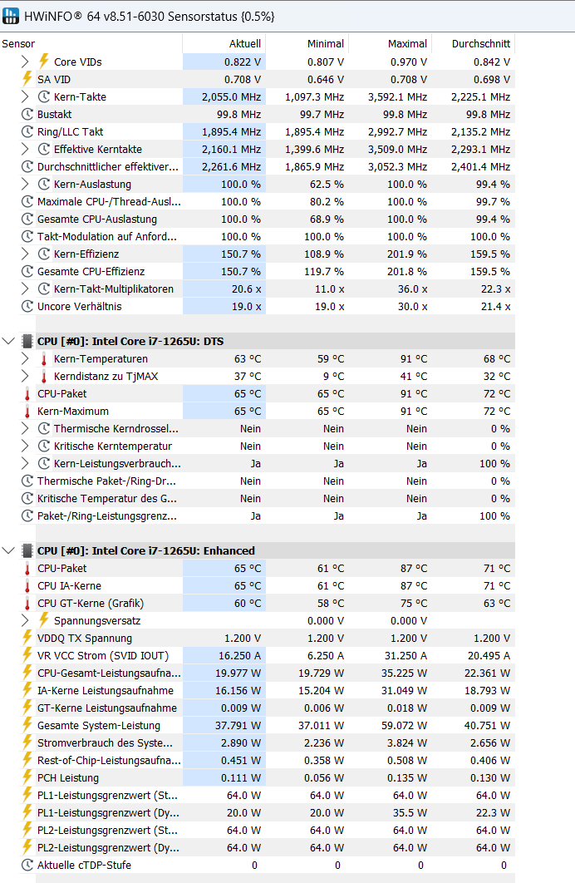575x883 pixels.
Task: Click the clock icon of Ring/LLC Takt
Action: click(27, 131)
